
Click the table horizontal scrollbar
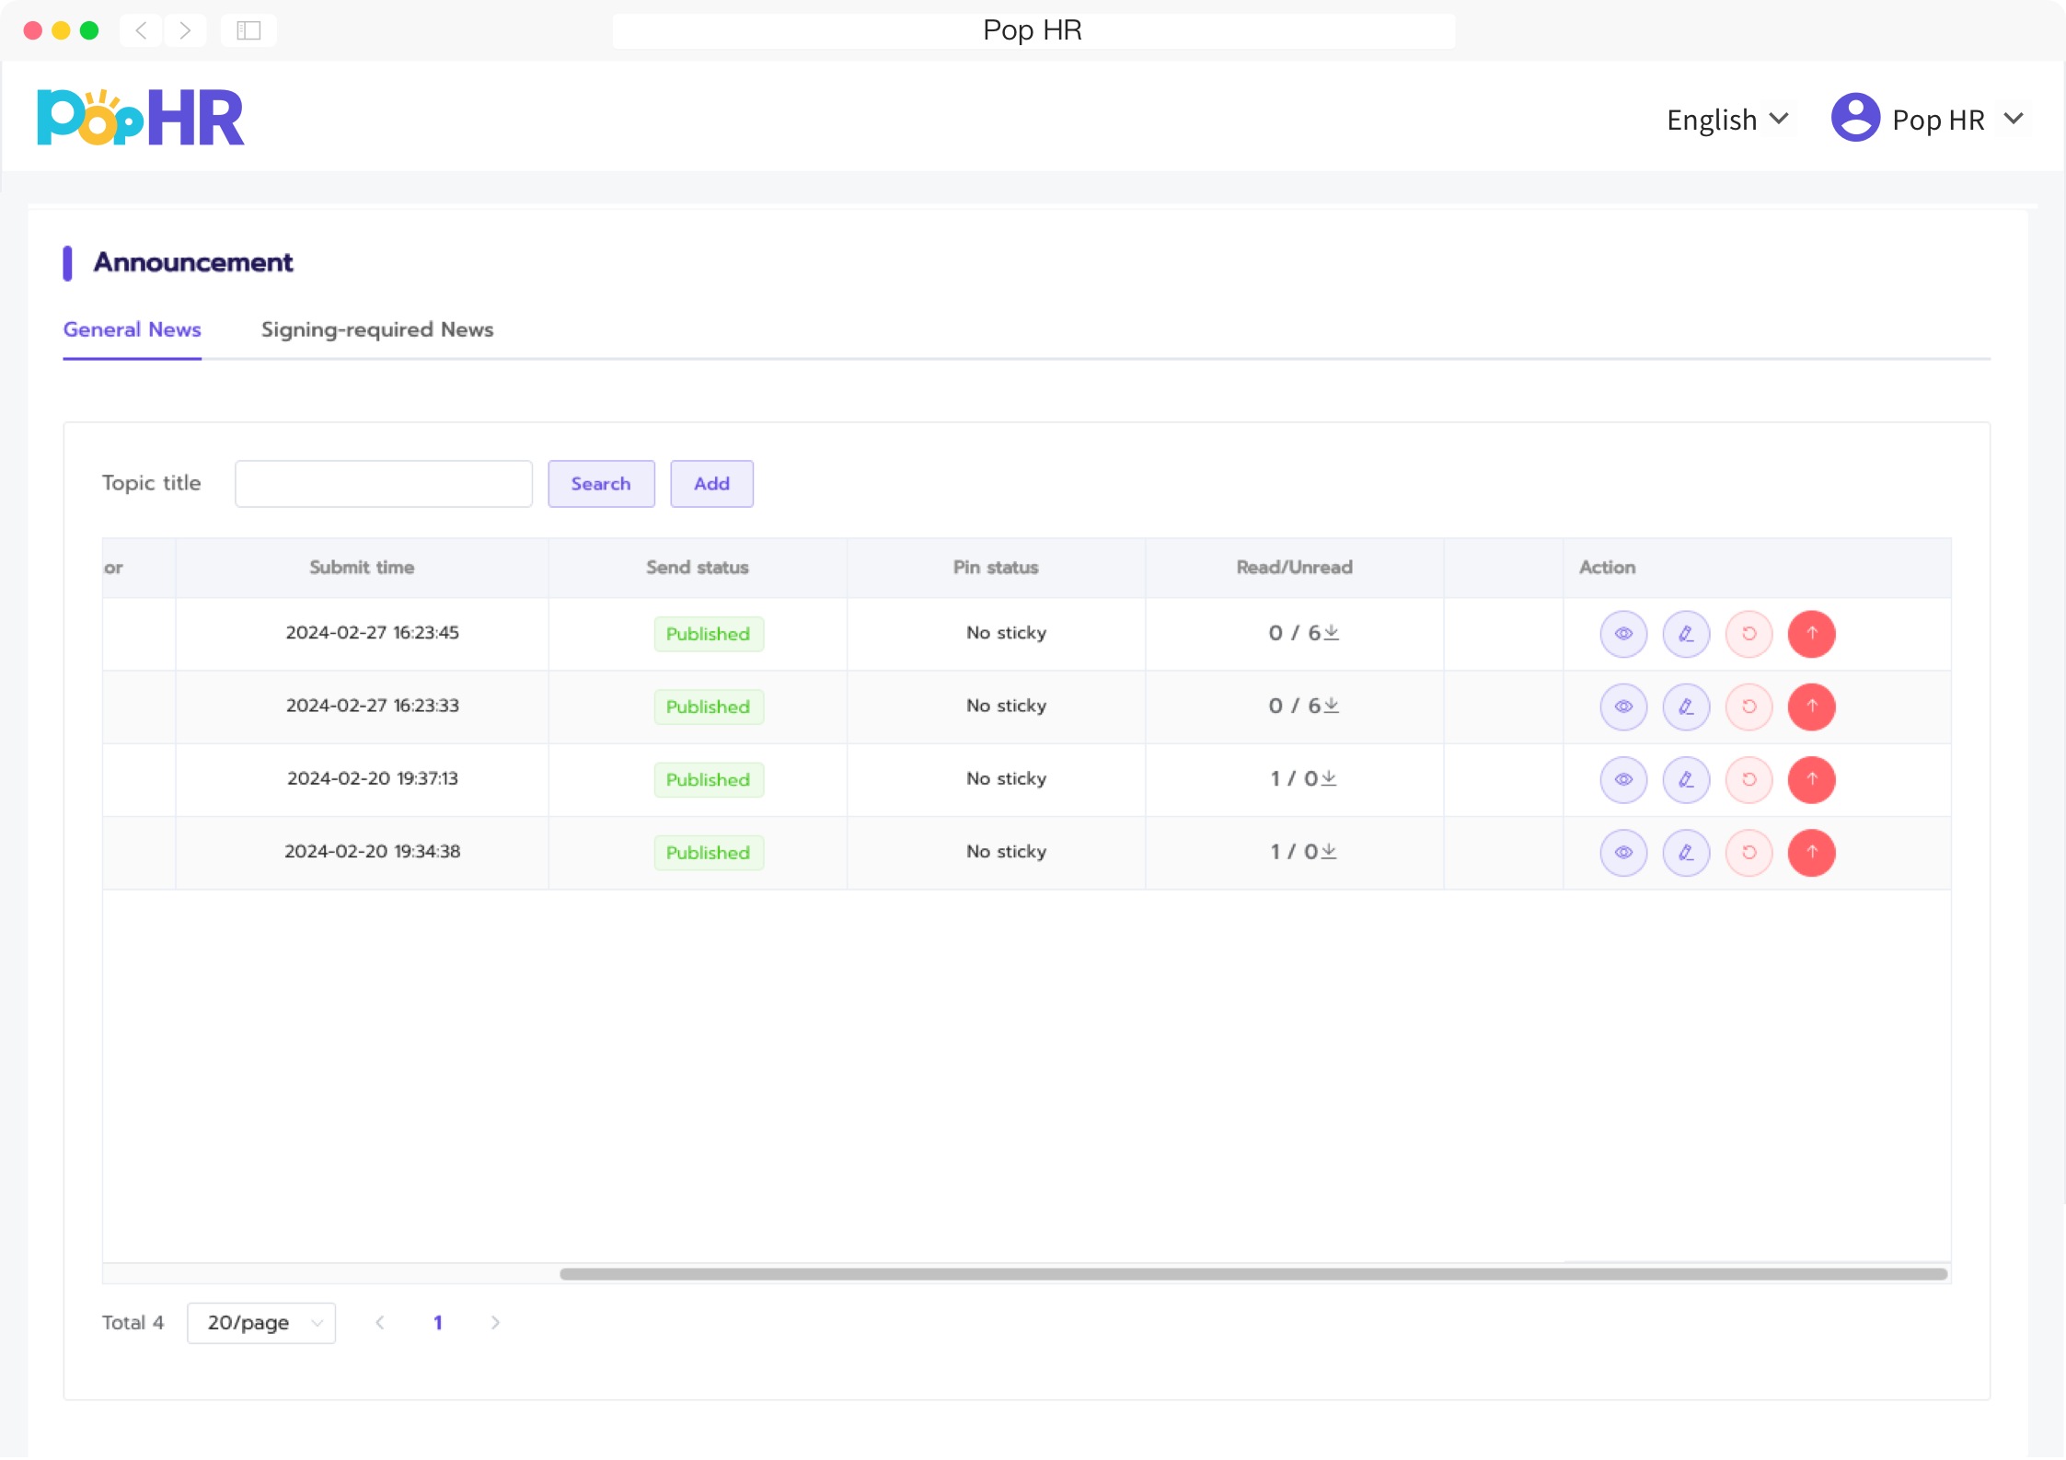(1253, 1274)
